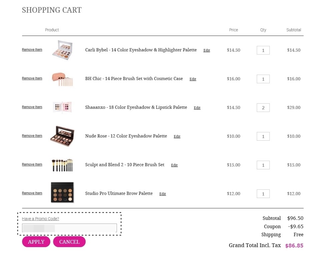The image size is (322, 256).
Task: Open 'Nude Rose - 12 Color Eyeshadow Palette' name
Action: 126,136
